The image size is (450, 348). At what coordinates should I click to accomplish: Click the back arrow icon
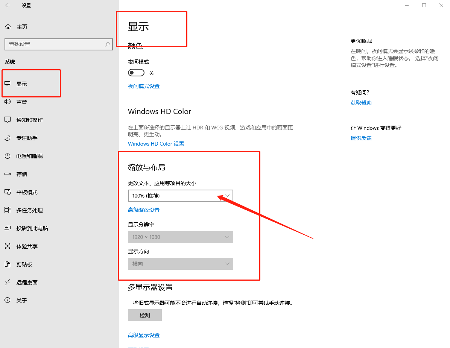(8, 5)
